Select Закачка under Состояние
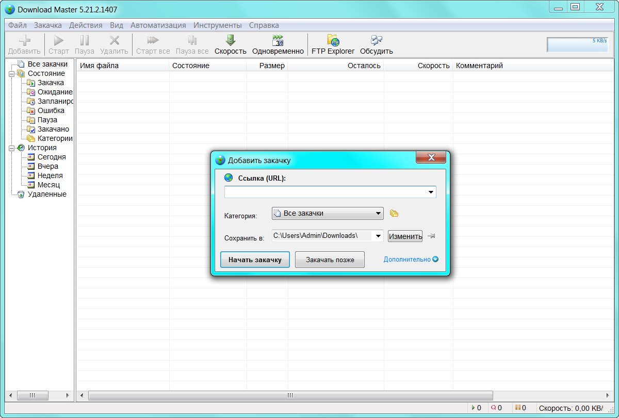Image resolution: width=619 pixels, height=418 pixels. pyautogui.click(x=51, y=83)
